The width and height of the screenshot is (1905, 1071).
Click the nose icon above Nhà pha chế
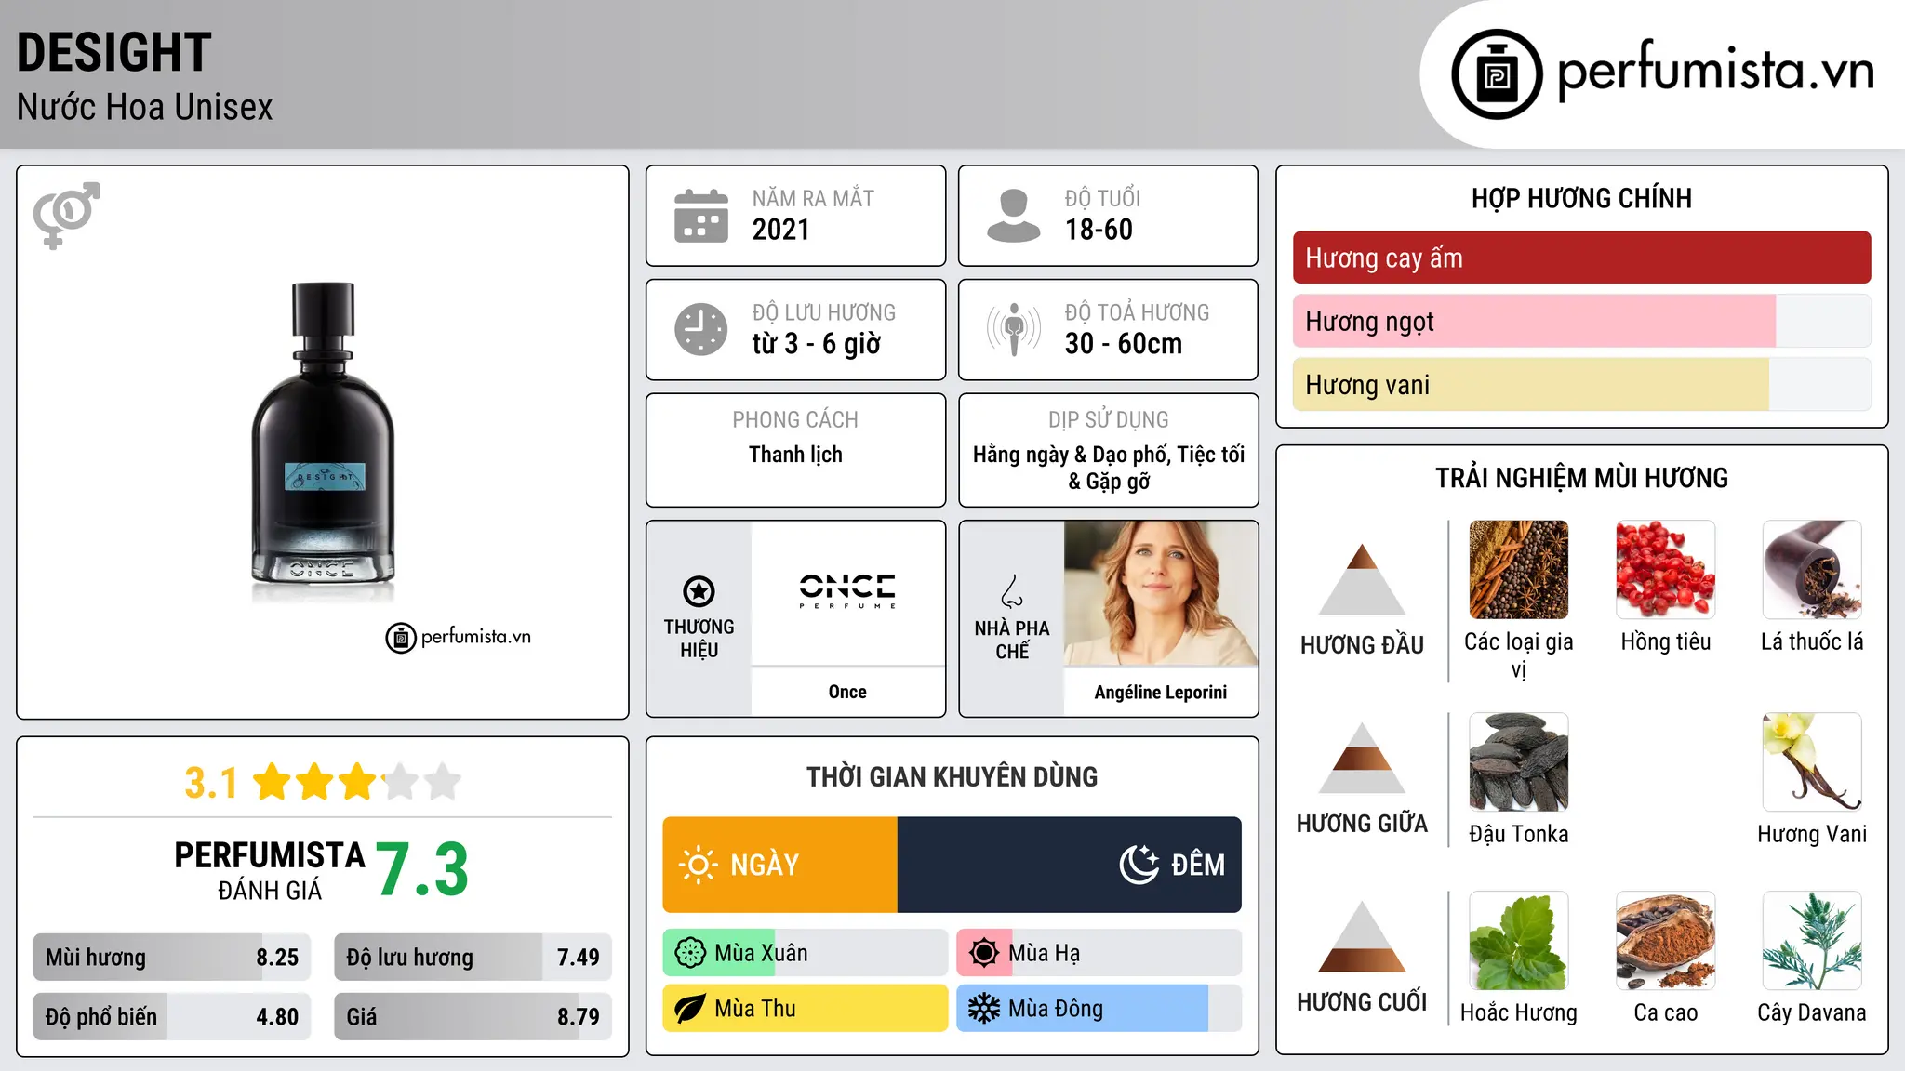coord(1012,591)
